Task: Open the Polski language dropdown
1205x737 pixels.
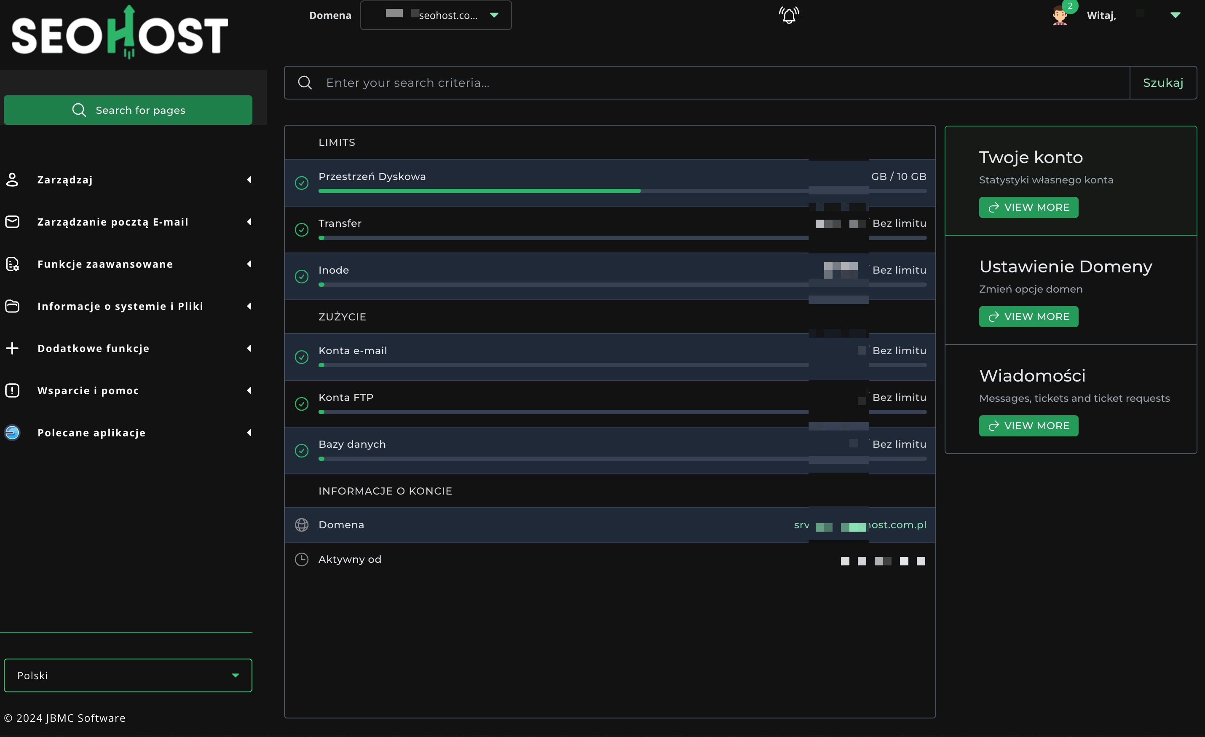Action: coord(128,675)
